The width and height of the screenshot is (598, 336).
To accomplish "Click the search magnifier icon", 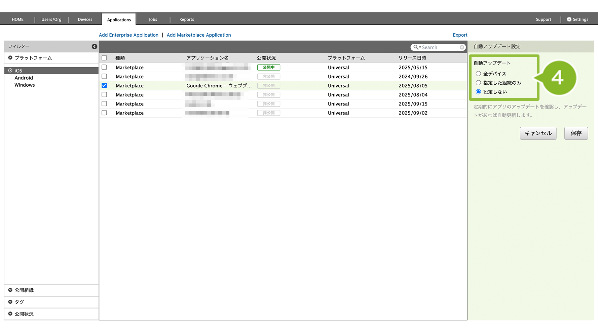I will click(416, 47).
